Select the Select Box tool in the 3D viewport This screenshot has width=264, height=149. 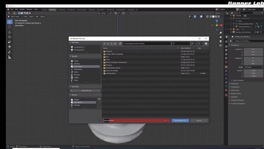tap(9, 22)
